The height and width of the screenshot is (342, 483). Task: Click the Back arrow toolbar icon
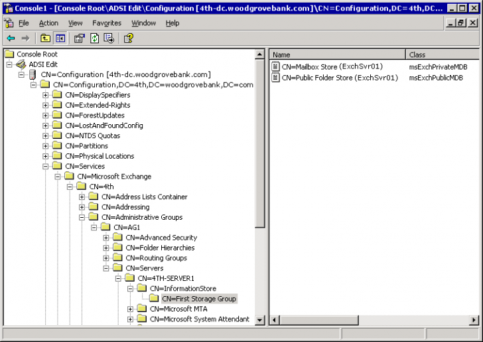click(x=11, y=39)
